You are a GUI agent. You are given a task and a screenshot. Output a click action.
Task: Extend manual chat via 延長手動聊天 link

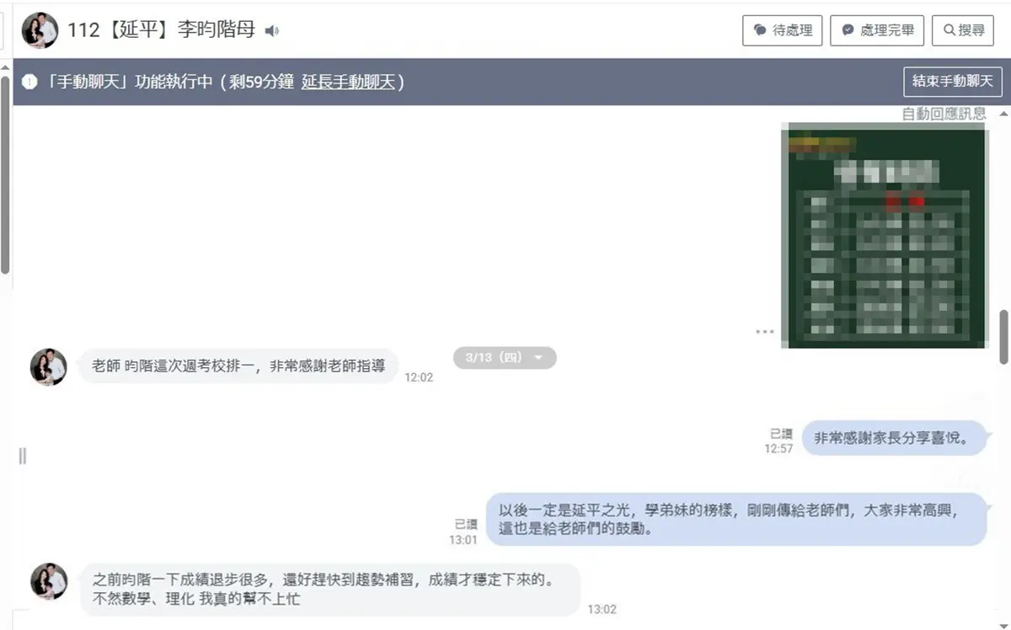point(348,83)
